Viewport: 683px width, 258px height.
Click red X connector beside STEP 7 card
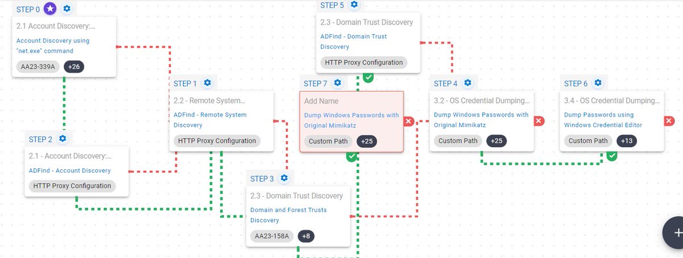(x=409, y=121)
